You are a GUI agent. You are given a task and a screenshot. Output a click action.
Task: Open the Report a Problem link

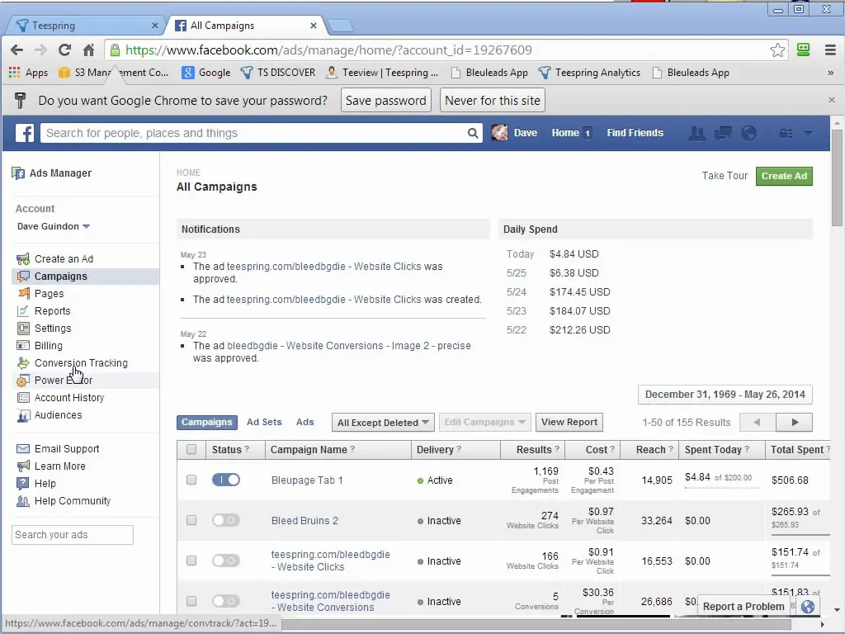pyautogui.click(x=744, y=607)
